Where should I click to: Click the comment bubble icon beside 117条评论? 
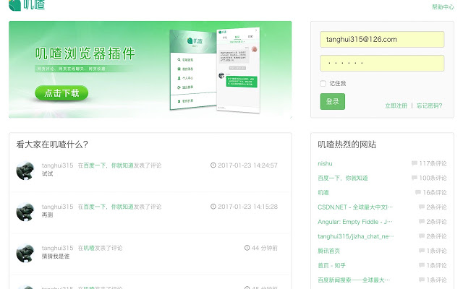415,163
